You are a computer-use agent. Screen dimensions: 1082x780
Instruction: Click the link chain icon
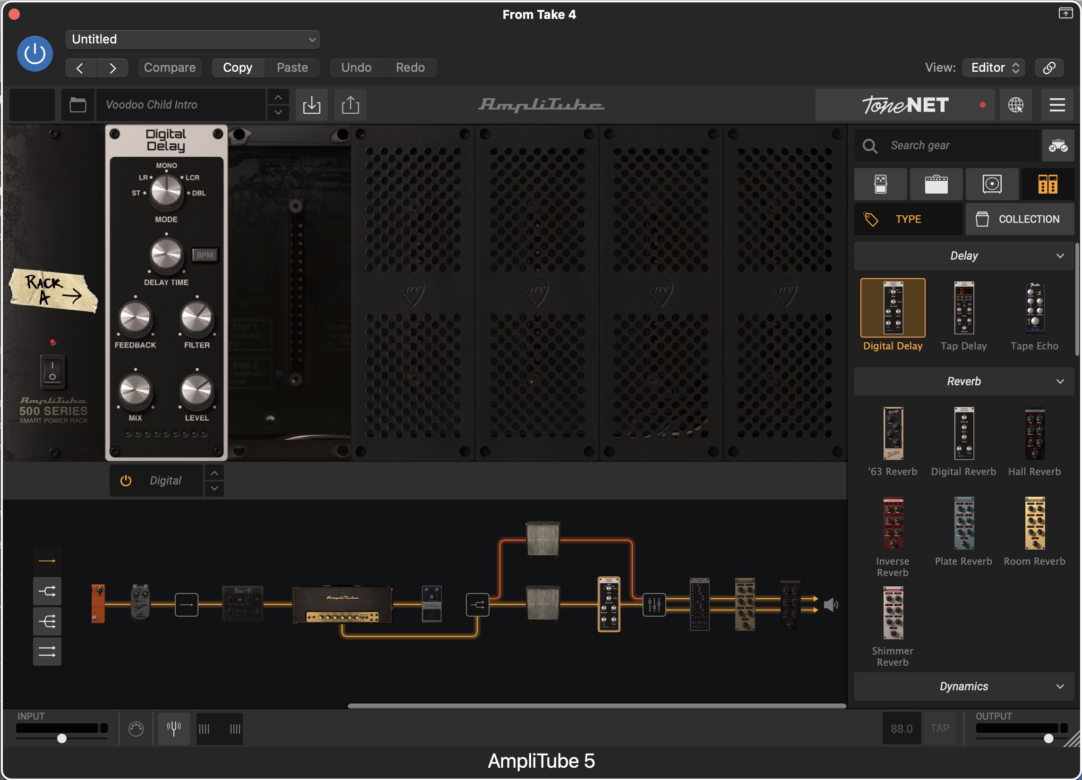pyautogui.click(x=1049, y=68)
